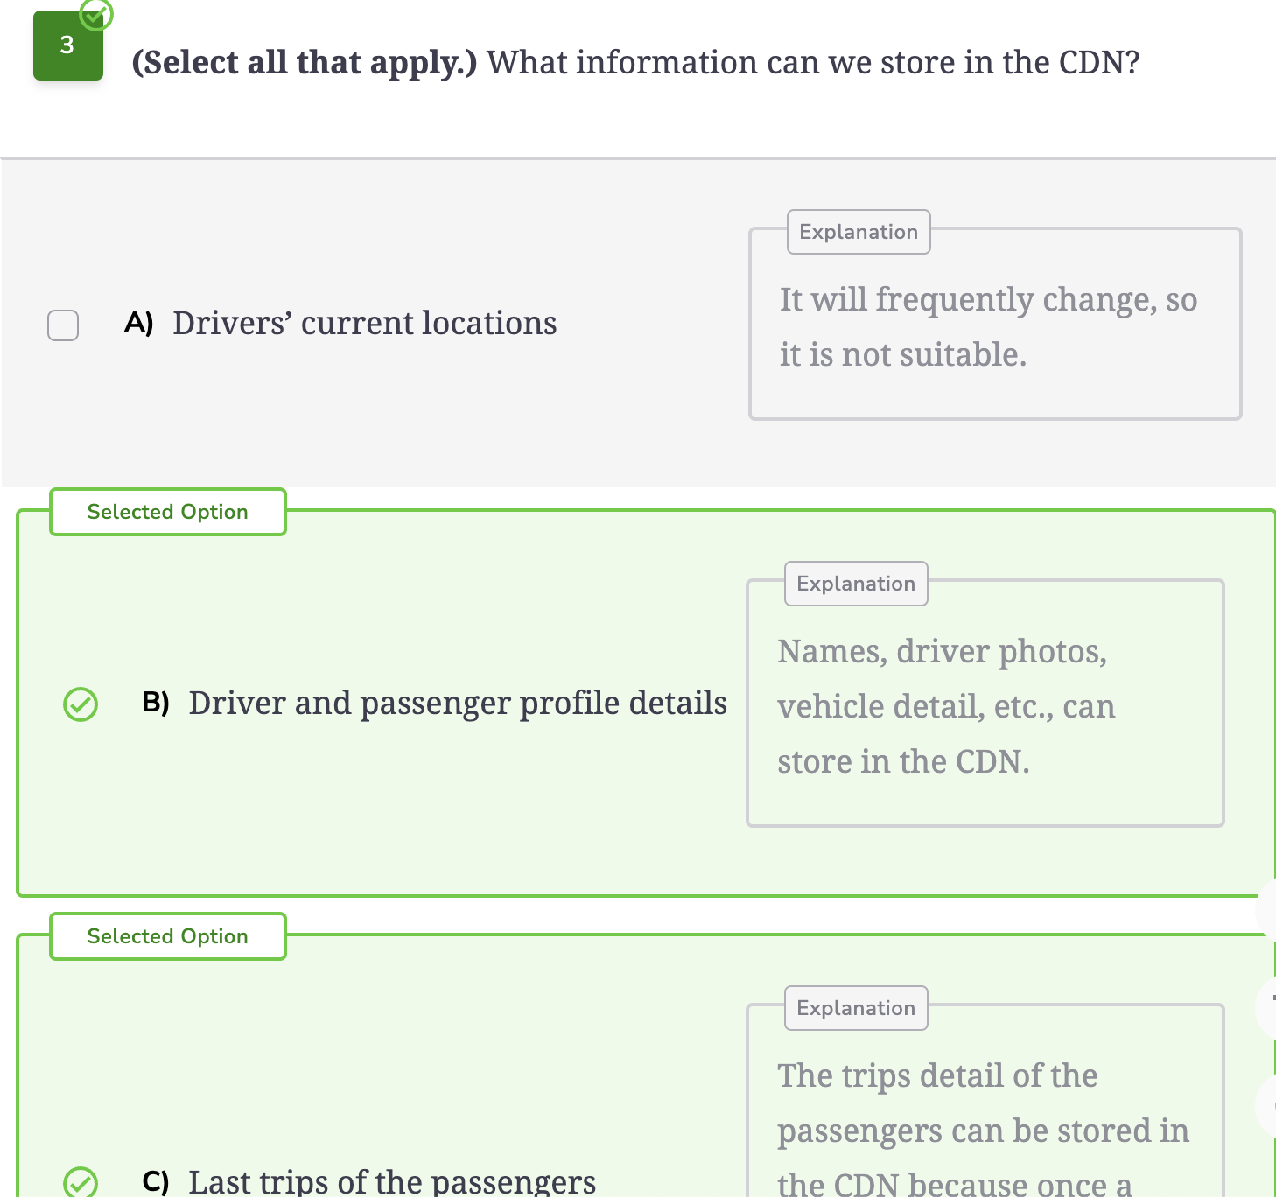Click the green completed checkmark on badge 3

[96, 13]
